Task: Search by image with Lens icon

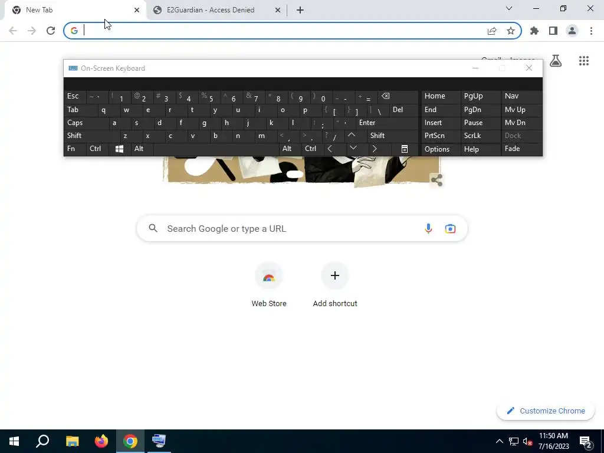Action: [x=450, y=228]
